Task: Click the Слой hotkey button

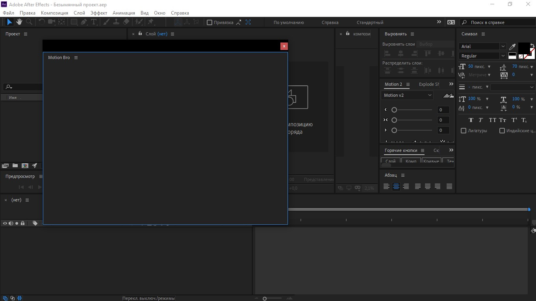Action: point(391,161)
